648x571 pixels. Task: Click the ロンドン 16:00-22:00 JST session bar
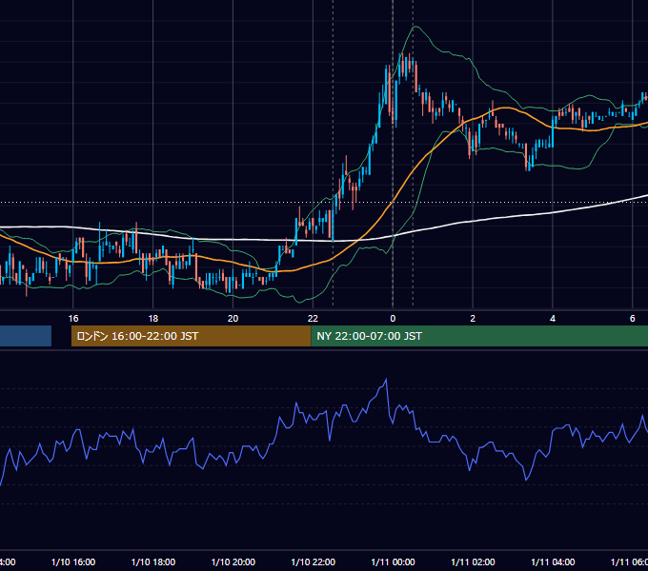[x=191, y=336]
